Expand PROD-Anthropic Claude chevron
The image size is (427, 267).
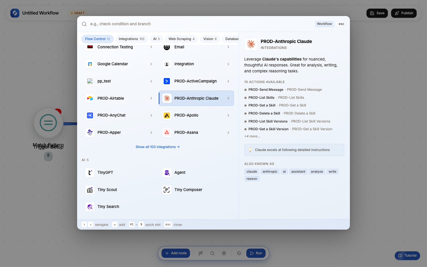tap(228, 98)
